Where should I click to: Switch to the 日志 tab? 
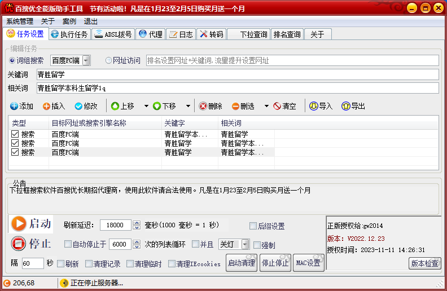click(181, 34)
